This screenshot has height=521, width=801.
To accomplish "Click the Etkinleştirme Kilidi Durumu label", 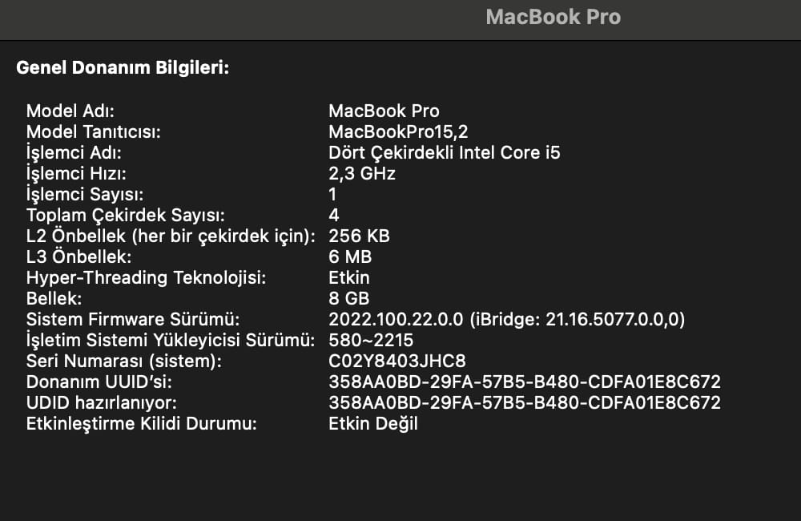I will [142, 424].
